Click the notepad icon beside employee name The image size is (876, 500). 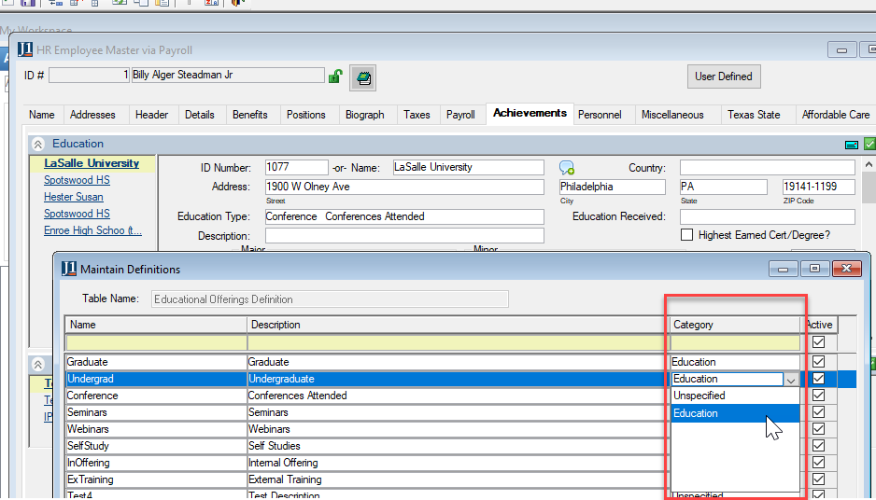[x=363, y=78]
